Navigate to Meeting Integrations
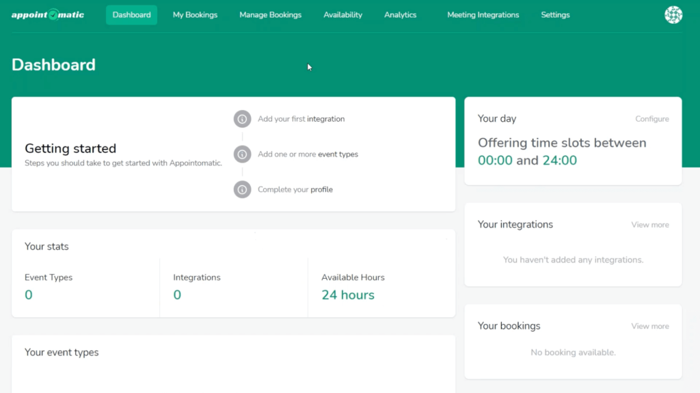This screenshot has height=393, width=700. 483,15
